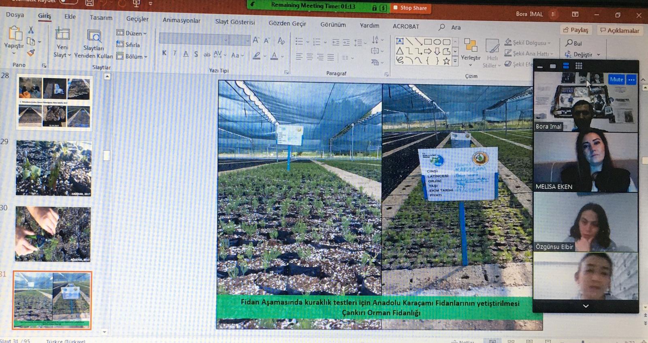
Task: Open the font size combo box
Action: click(x=240, y=40)
